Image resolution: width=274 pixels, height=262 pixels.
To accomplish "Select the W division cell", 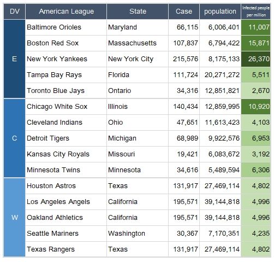I will pyautogui.click(x=14, y=217).
